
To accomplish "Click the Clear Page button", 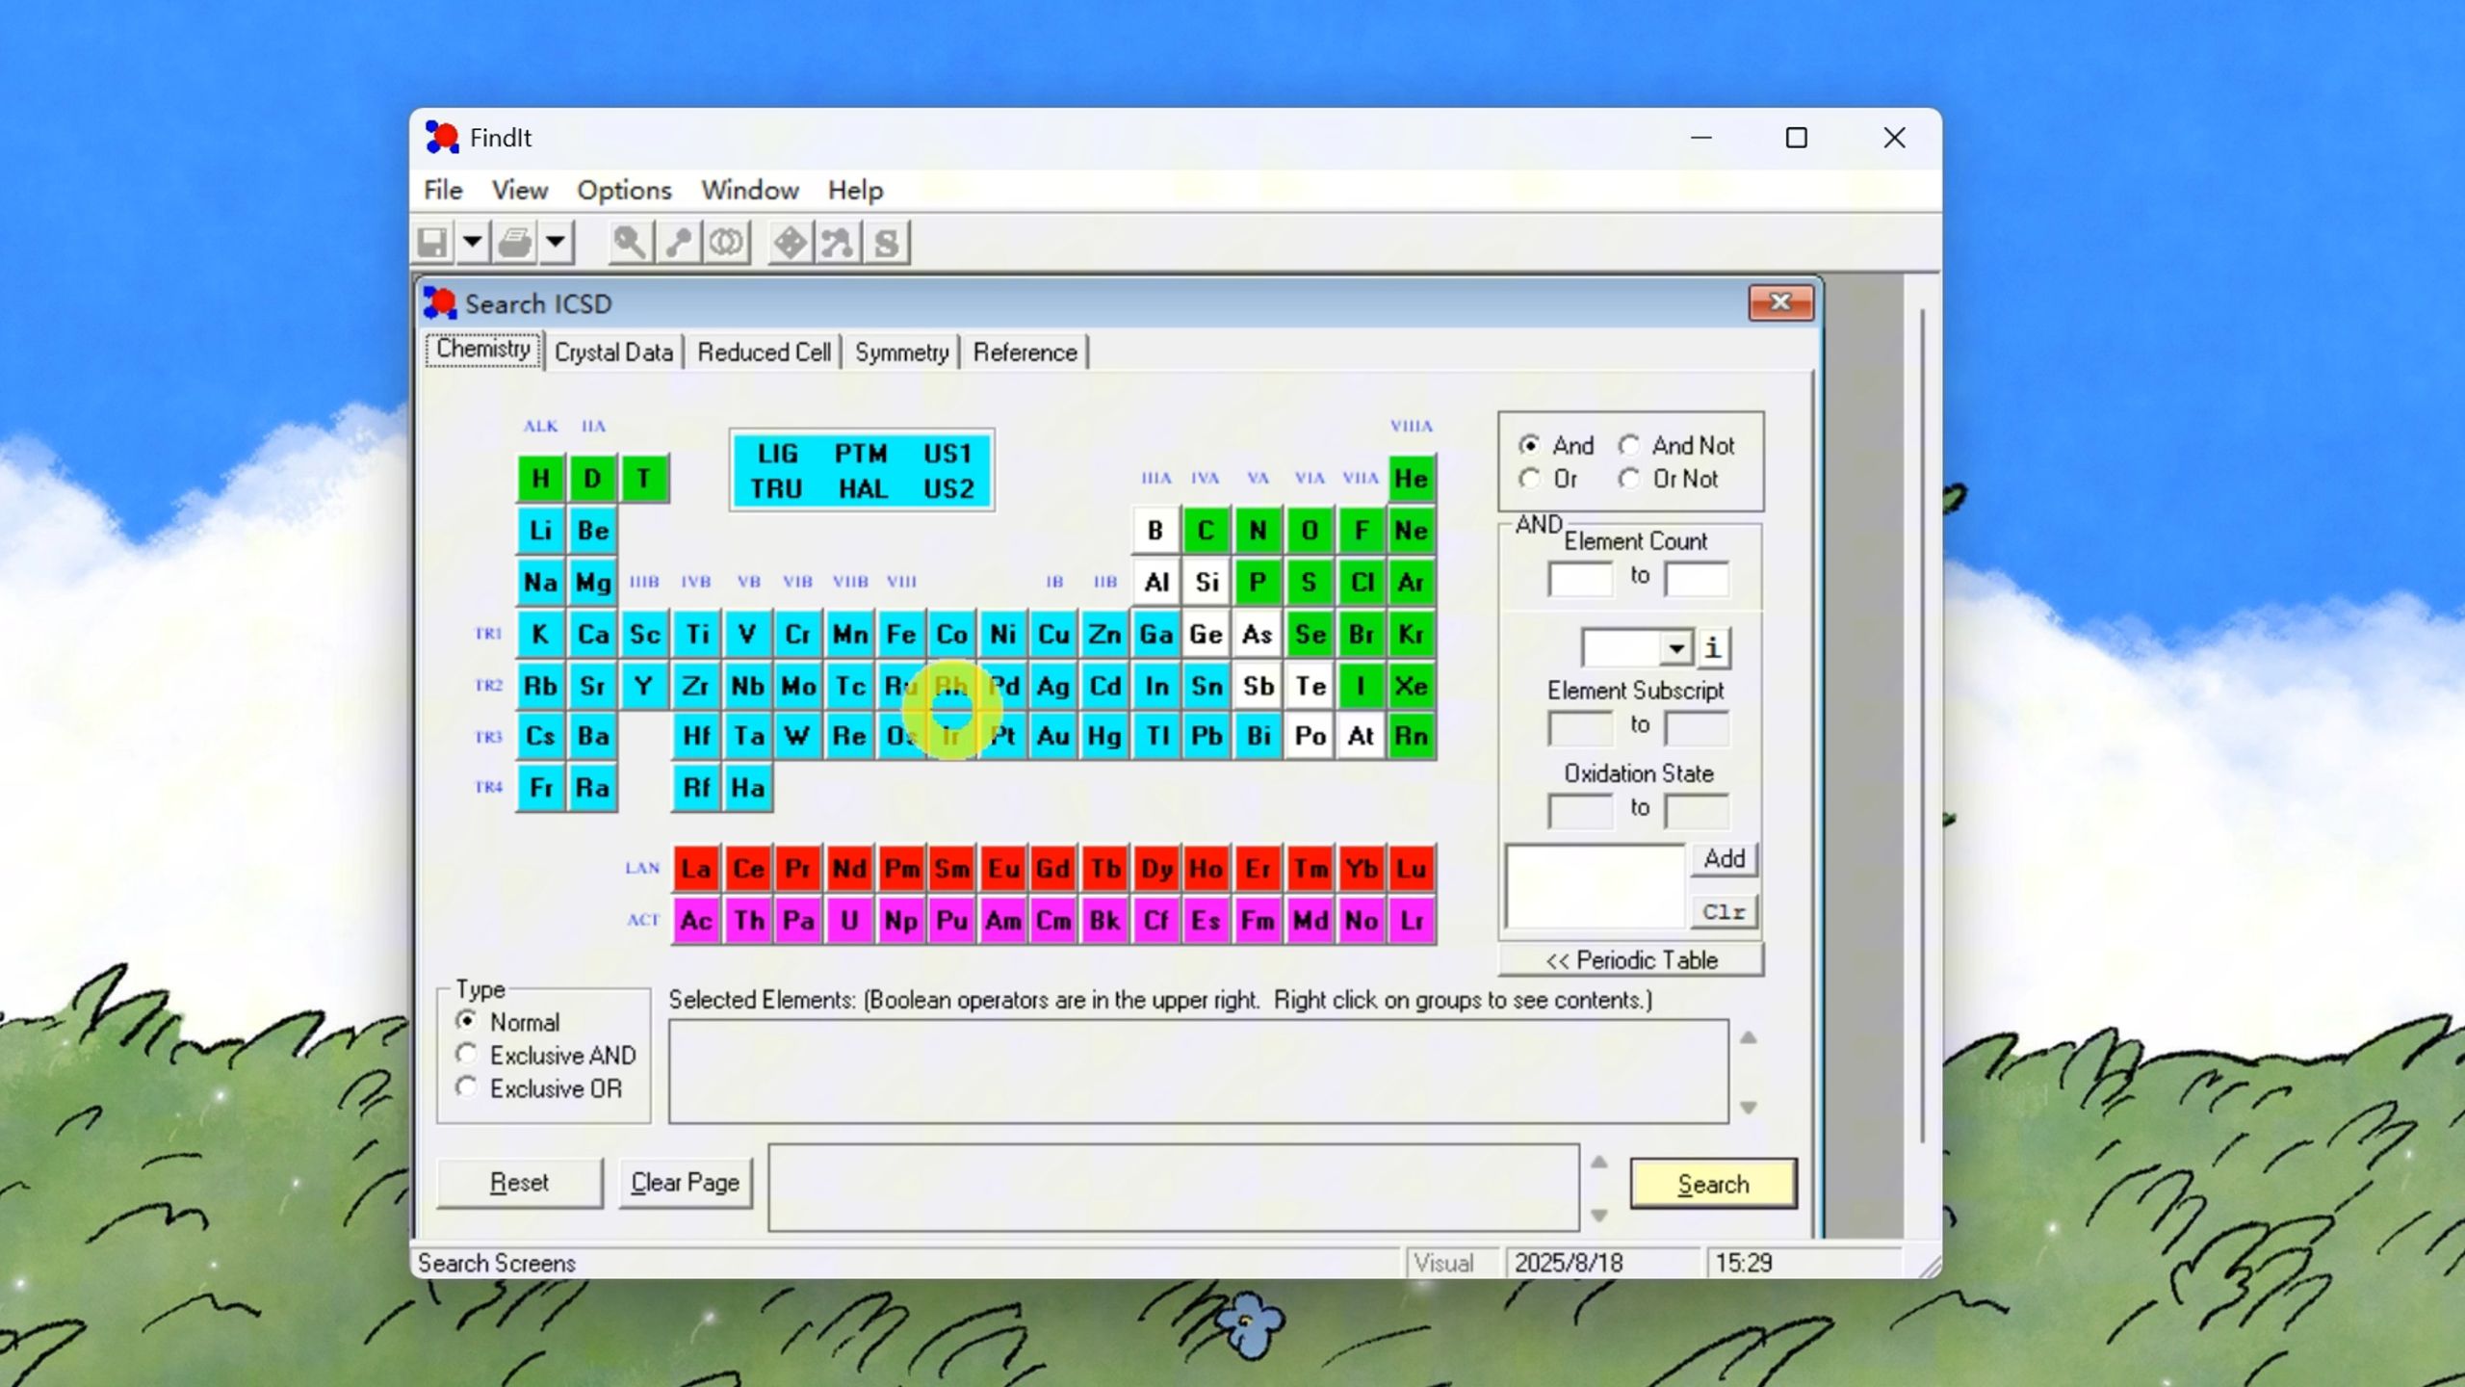I will [685, 1183].
